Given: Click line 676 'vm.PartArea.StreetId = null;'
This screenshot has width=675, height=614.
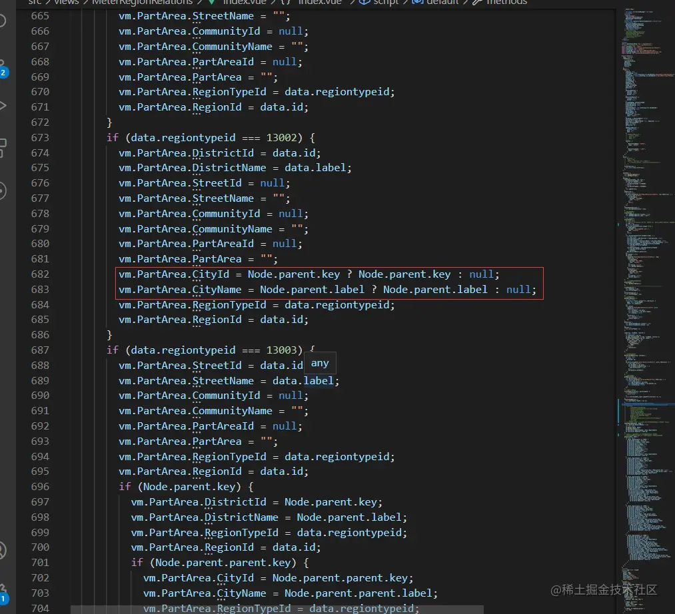Looking at the screenshot, I should [205, 183].
